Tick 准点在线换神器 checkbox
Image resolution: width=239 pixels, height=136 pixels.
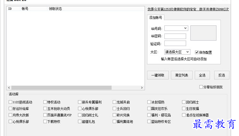(184, 115)
